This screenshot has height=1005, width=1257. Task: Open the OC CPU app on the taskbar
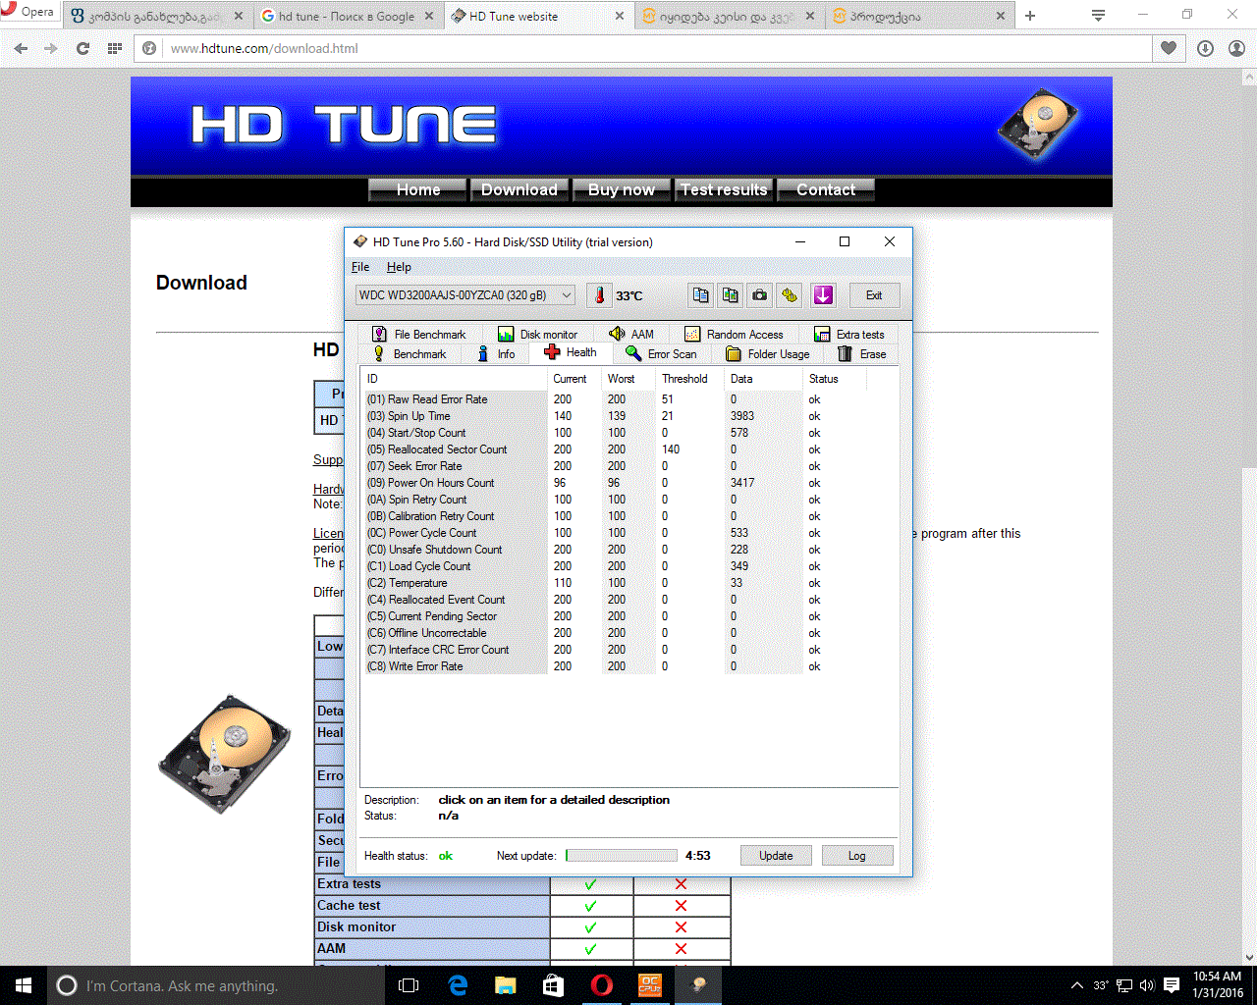click(650, 985)
